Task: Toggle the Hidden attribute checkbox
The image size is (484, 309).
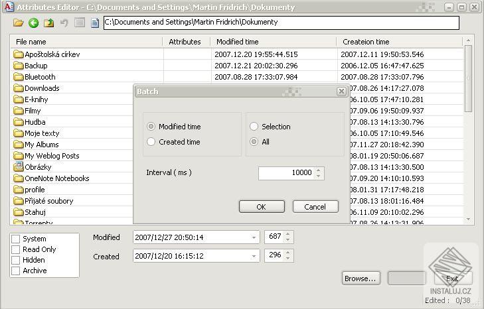Action: 16,260
